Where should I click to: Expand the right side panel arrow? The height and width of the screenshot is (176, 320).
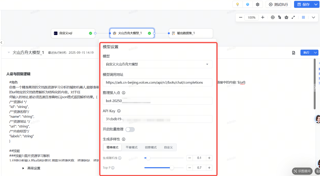tap(315, 87)
